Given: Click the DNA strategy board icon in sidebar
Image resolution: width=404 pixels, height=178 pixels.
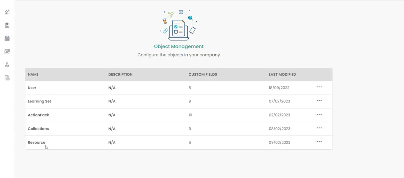Looking at the screenshot, I should click(7, 51).
